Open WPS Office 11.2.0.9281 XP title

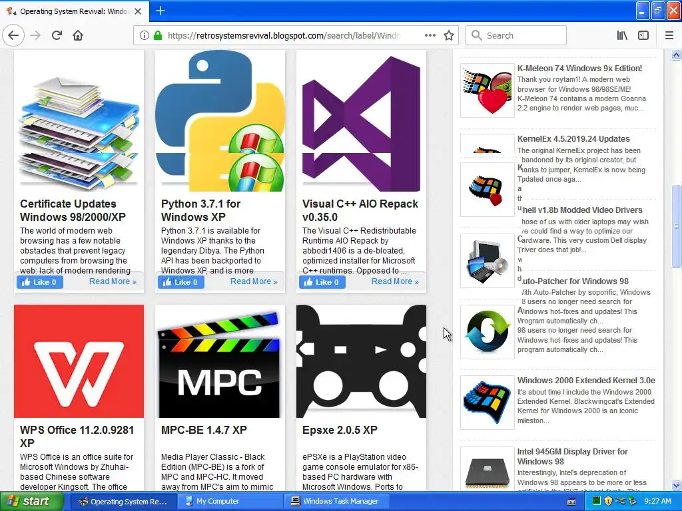(77, 436)
